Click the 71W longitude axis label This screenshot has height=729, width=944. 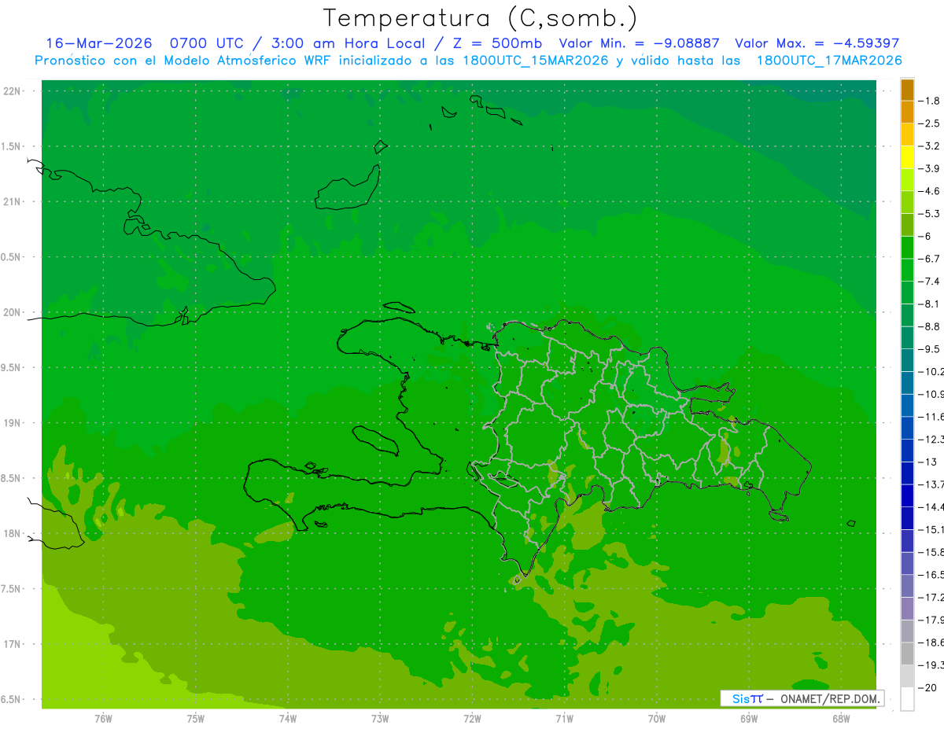point(564,718)
